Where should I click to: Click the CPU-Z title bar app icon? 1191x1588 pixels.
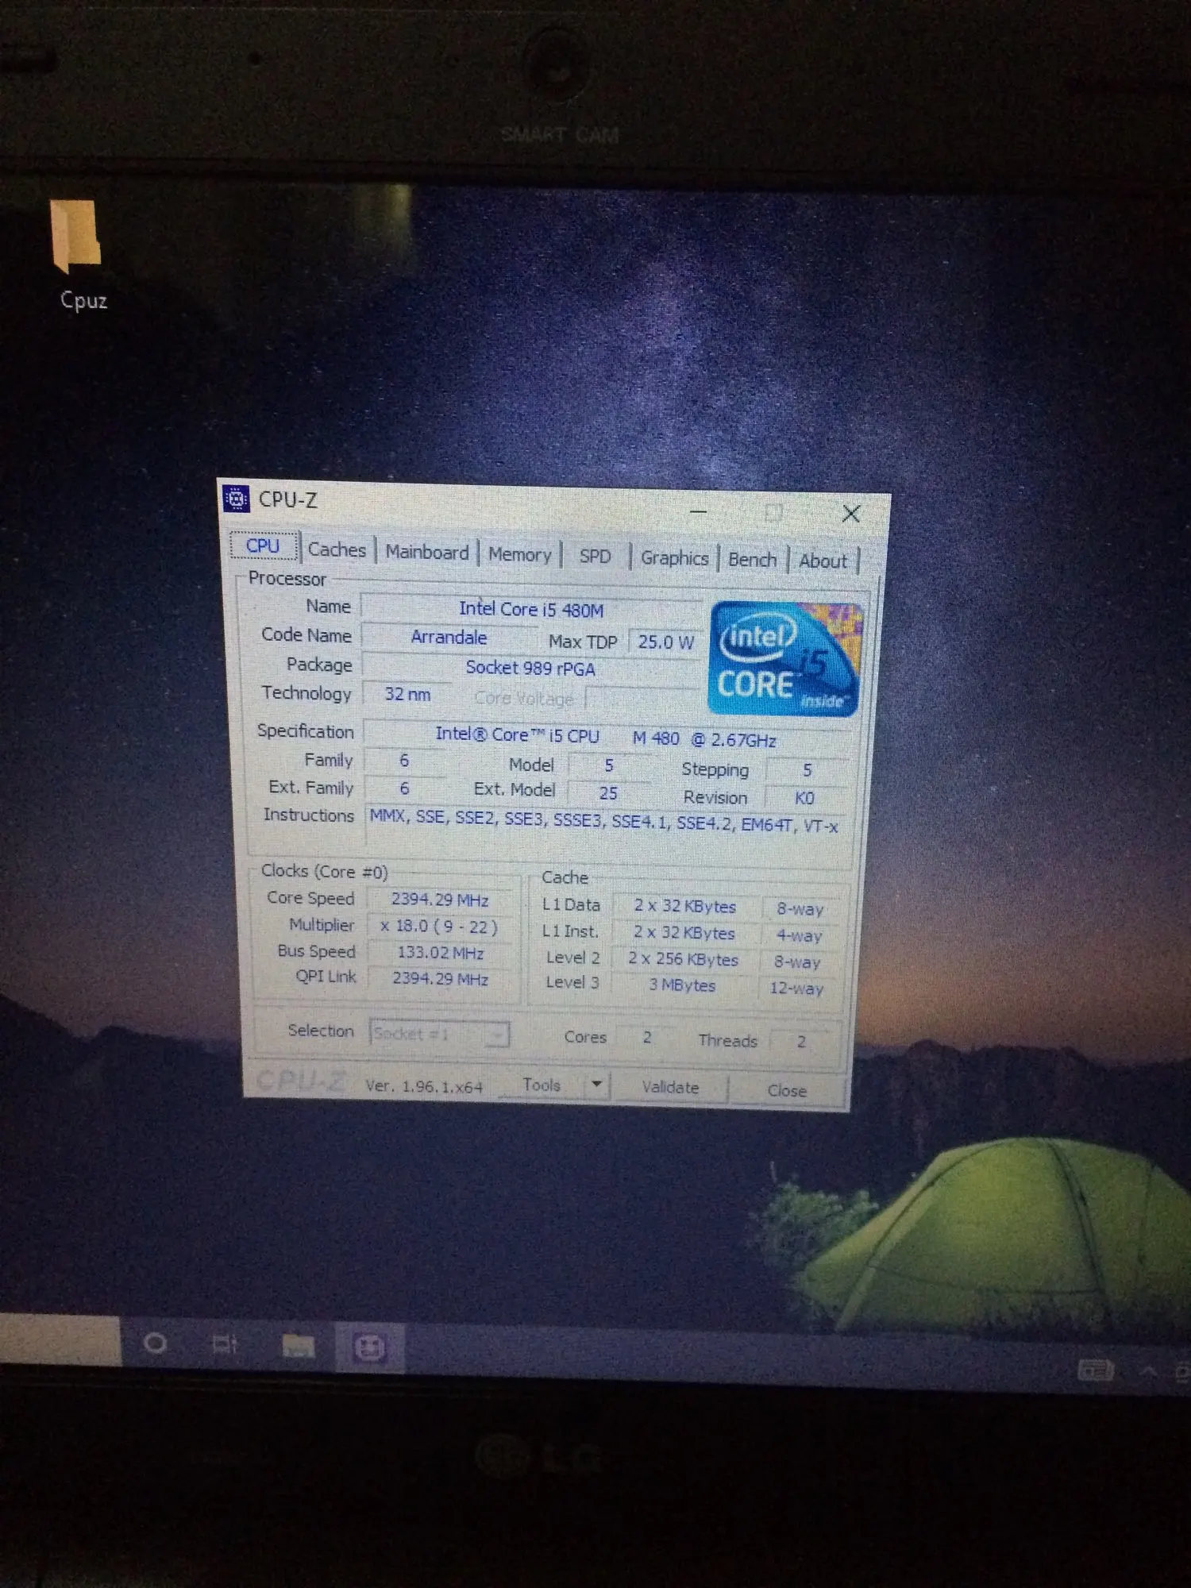tap(236, 499)
